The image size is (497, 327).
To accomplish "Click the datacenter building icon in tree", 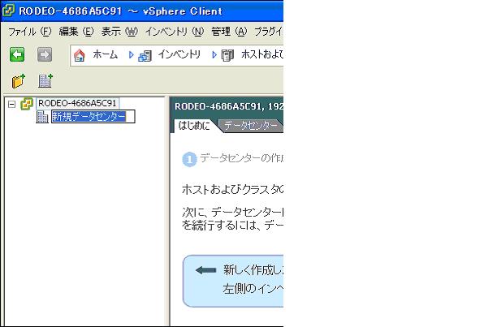I will click(x=42, y=117).
